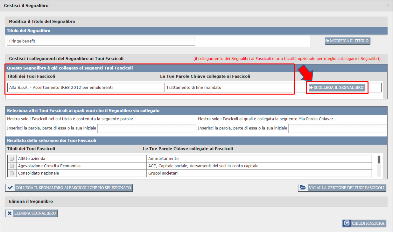Click the checkmark icon on Collega il Segnalibro
The height and width of the screenshot is (232, 393).
[10, 188]
